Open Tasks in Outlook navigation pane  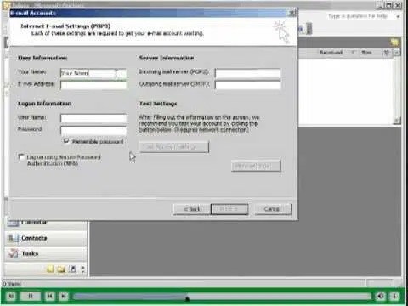[x=46, y=253]
